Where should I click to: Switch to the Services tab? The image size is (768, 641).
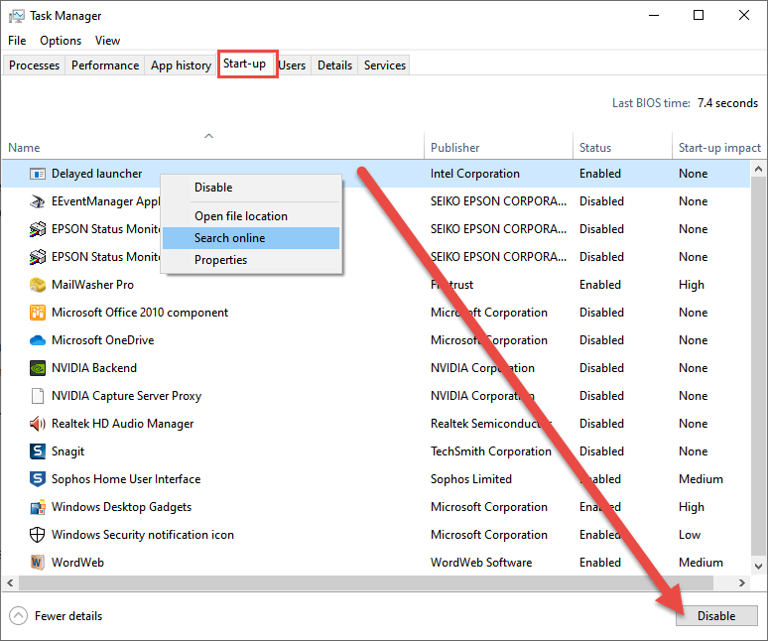pyautogui.click(x=384, y=65)
